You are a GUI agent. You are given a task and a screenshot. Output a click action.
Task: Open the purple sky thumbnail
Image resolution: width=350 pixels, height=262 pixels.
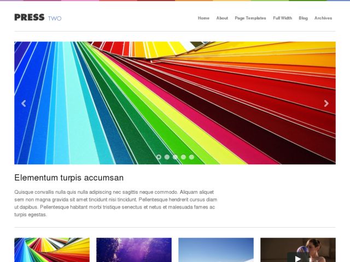tap(134, 250)
